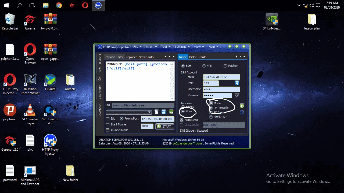The image size is (344, 193).
Task: Click the new blank page icon beside the payload dropdown
Action: [157, 112]
